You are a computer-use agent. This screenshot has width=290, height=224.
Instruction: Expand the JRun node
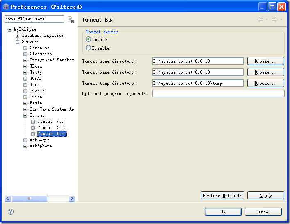25,85
